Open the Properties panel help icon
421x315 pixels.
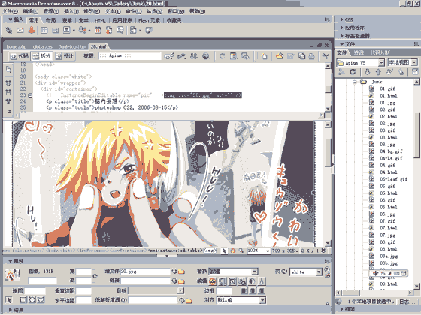click(327, 269)
